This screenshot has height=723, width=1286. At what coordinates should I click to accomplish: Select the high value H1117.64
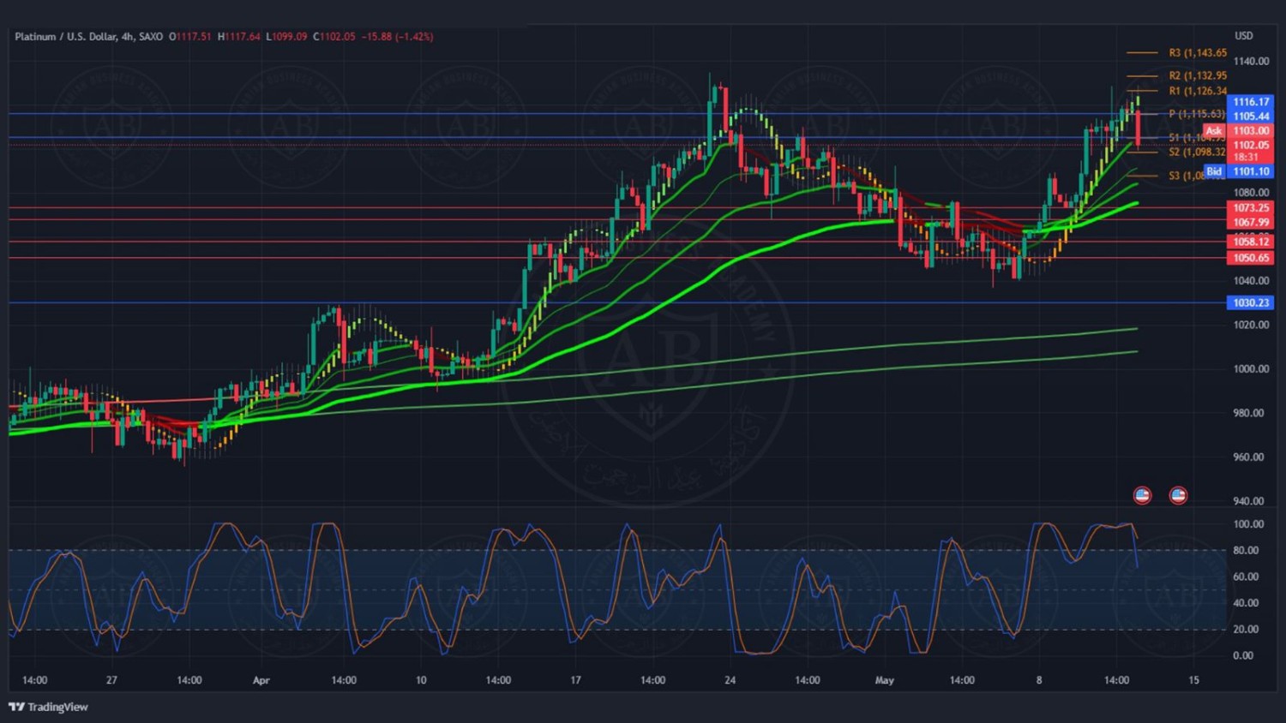tap(238, 37)
